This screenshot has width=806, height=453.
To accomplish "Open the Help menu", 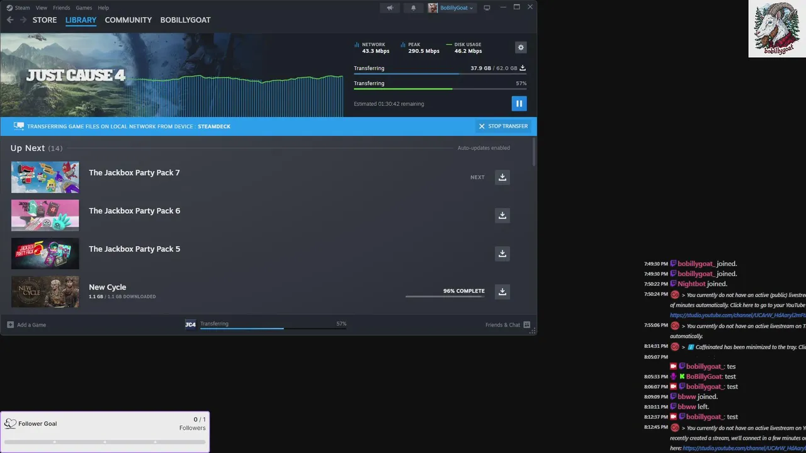I will (x=103, y=8).
